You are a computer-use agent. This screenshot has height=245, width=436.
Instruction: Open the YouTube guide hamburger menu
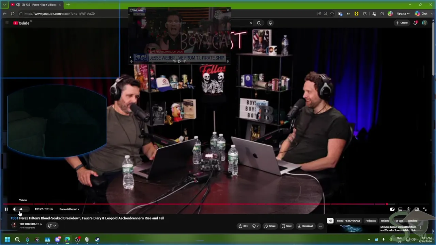click(x=7, y=23)
